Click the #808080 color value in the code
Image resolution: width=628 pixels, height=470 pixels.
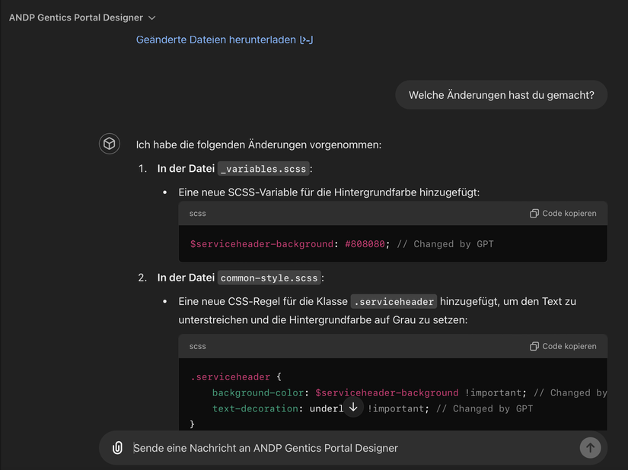pyautogui.click(x=367, y=244)
